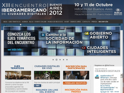Play the Ciudades Digitales live video
This screenshot has width=124, height=93.
[x=47, y=75]
